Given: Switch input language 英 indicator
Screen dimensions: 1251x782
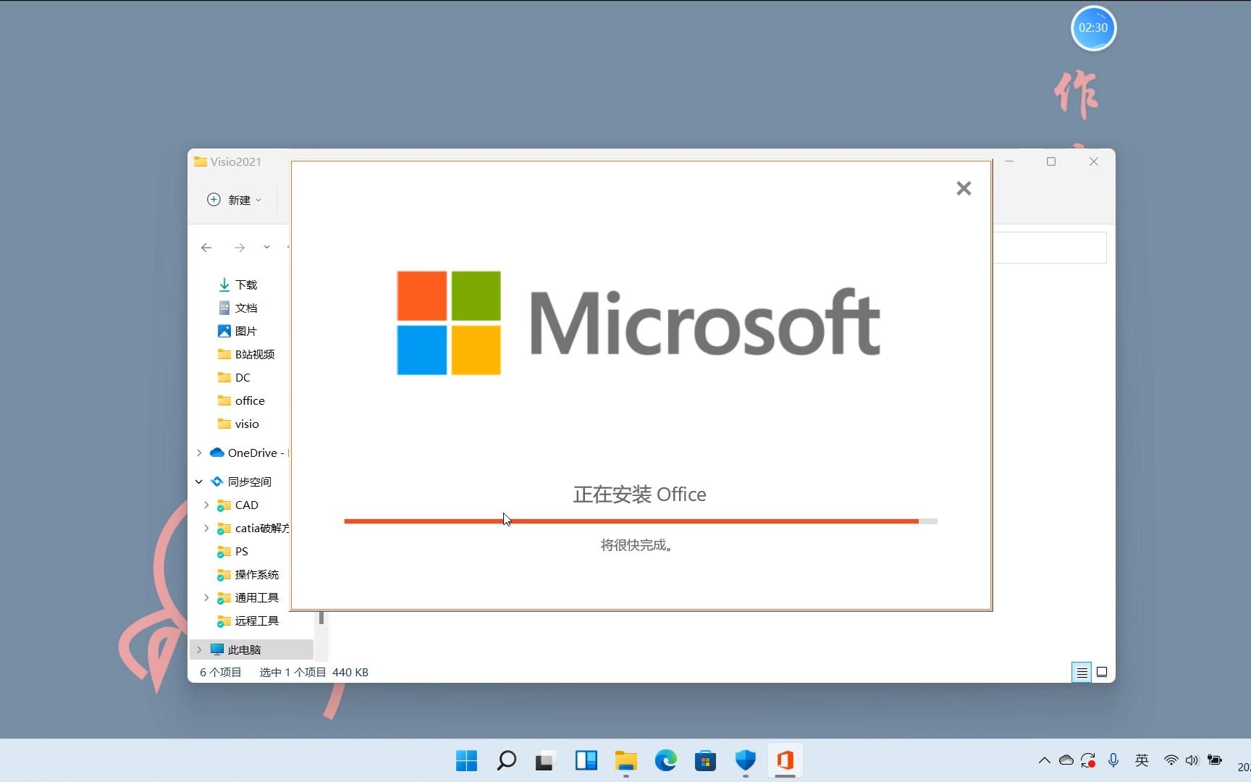Looking at the screenshot, I should (1142, 760).
